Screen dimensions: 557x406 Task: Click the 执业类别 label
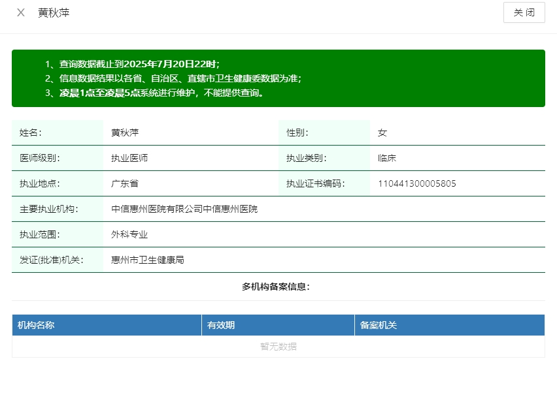click(x=307, y=158)
